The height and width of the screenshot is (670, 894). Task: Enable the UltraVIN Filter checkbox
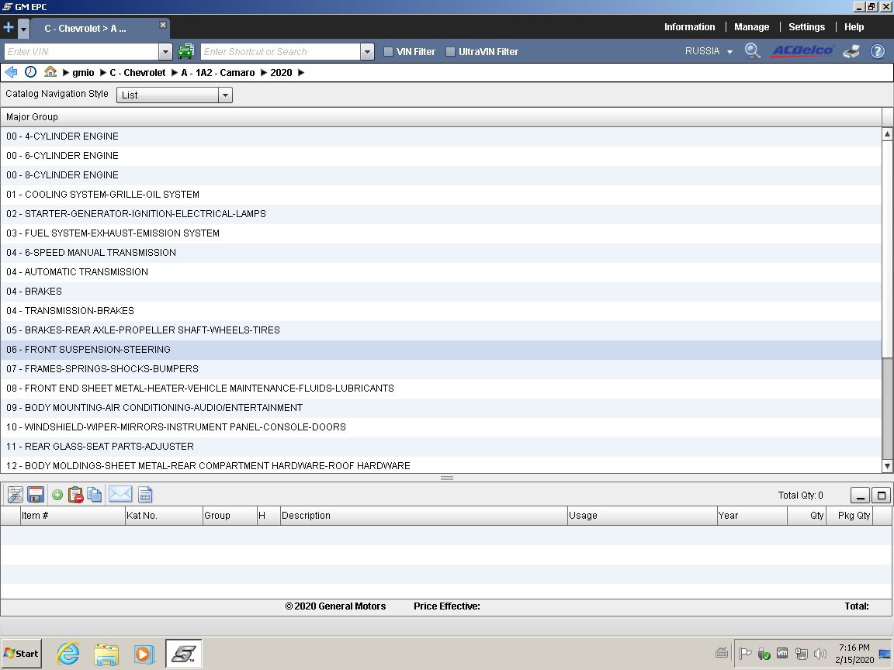click(x=450, y=52)
